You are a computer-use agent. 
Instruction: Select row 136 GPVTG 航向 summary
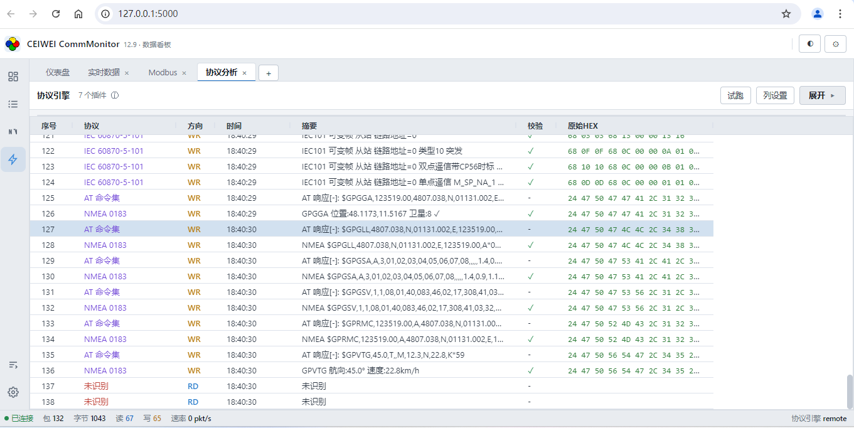coord(361,370)
